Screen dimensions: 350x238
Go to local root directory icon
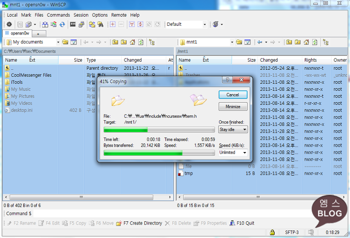(124, 42)
